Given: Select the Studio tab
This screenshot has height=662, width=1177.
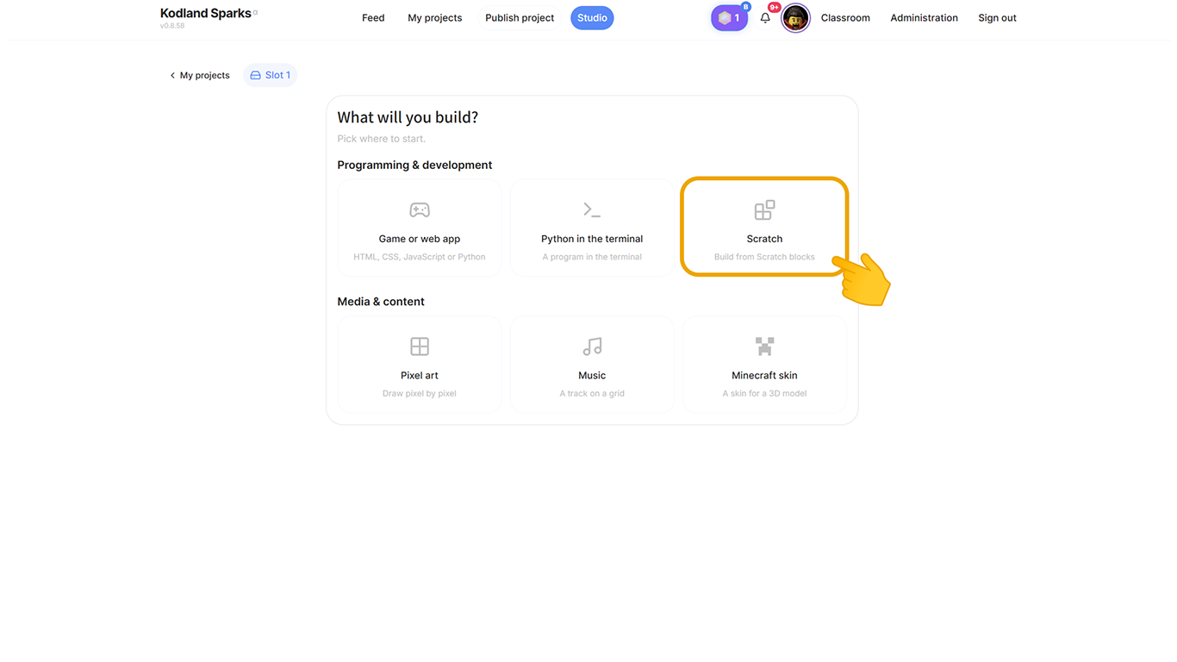Looking at the screenshot, I should [x=592, y=18].
